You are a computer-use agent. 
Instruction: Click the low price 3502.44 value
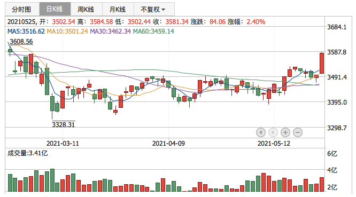pos(139,22)
